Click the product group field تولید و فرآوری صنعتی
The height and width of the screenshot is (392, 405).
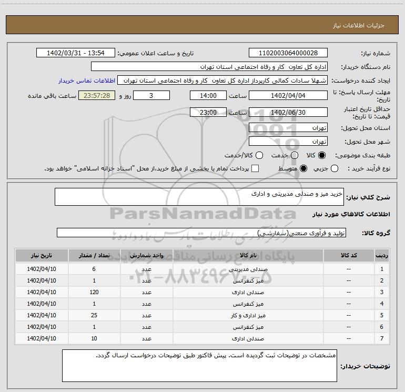201,233
